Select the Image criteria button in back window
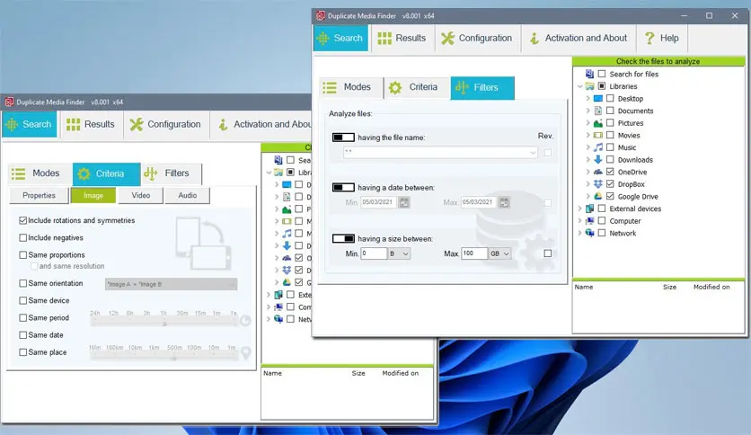The image size is (751, 435). [x=93, y=195]
